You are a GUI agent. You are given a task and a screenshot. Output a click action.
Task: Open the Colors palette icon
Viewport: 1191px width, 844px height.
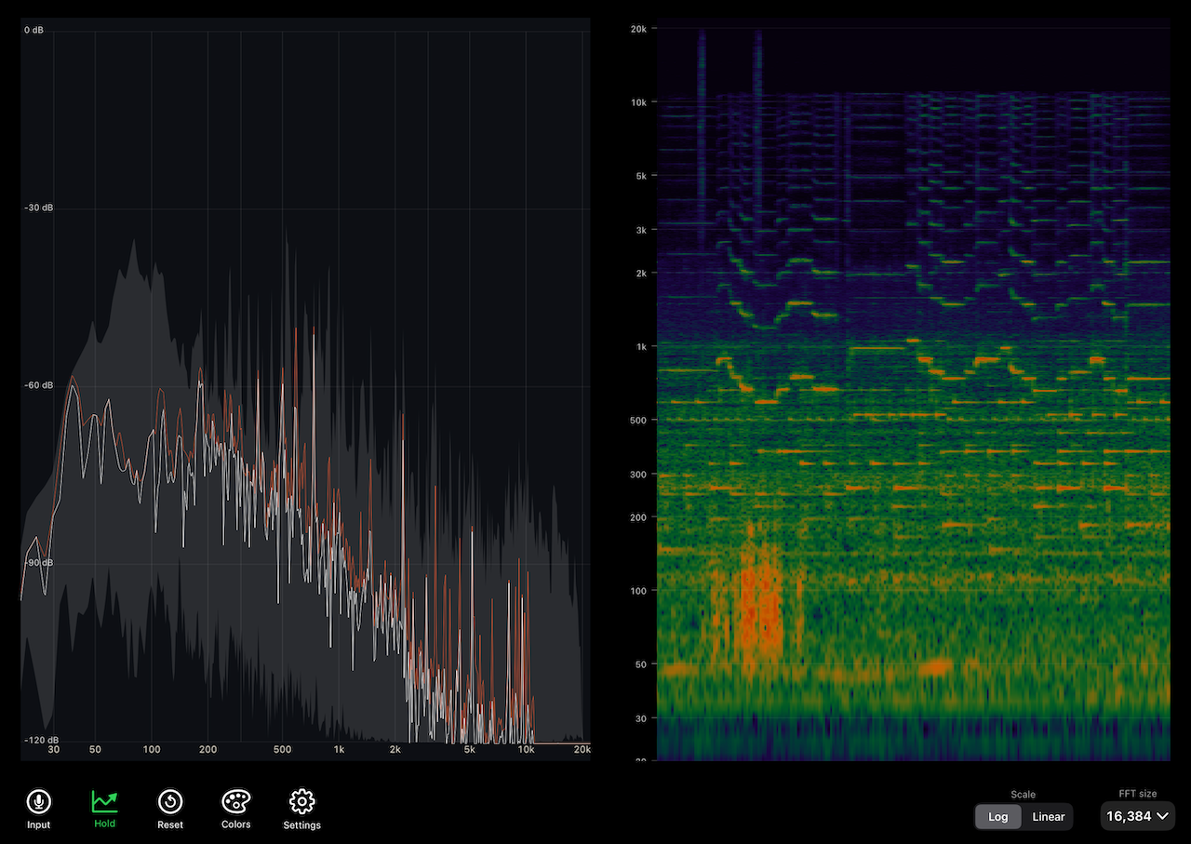pos(235,801)
